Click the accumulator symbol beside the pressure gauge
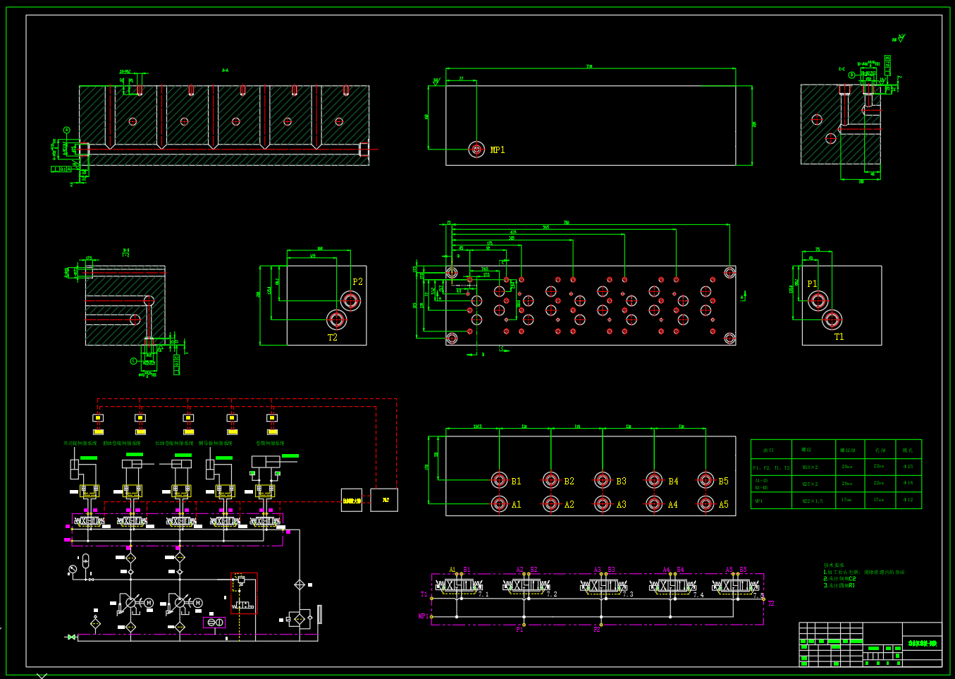Viewport: 955px width, 679px height. (x=86, y=561)
